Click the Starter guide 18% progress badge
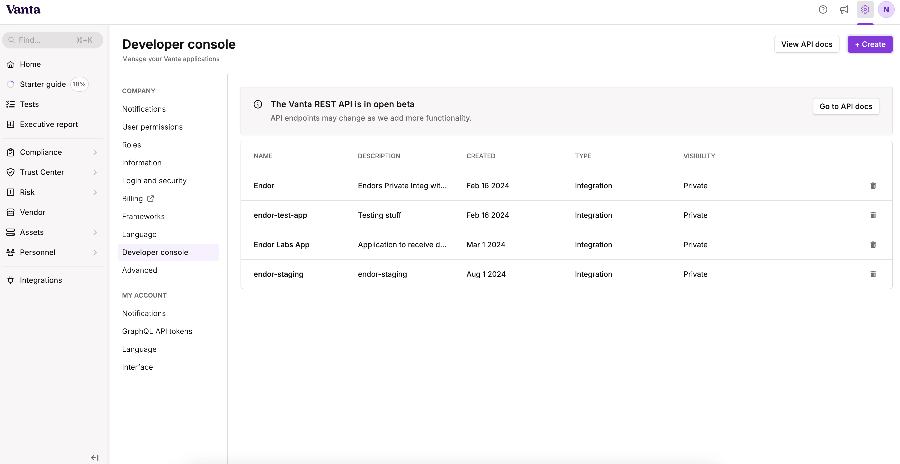This screenshot has height=464, width=900. pos(79,84)
